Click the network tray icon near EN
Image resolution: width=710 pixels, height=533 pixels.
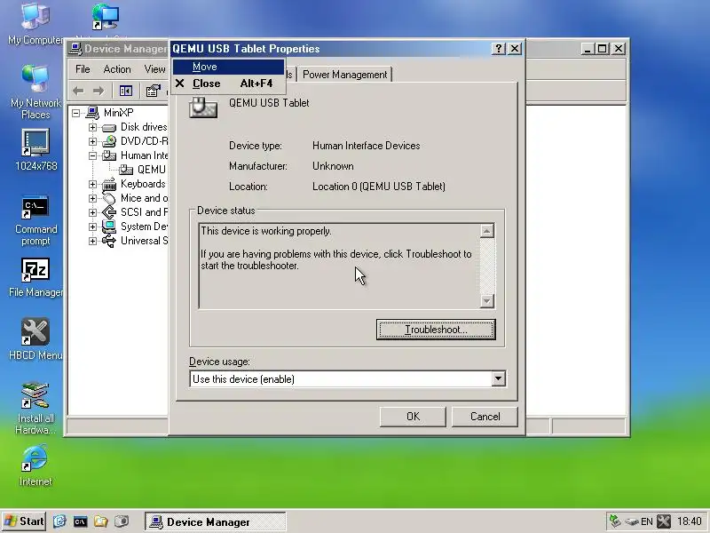pyautogui.click(x=632, y=521)
